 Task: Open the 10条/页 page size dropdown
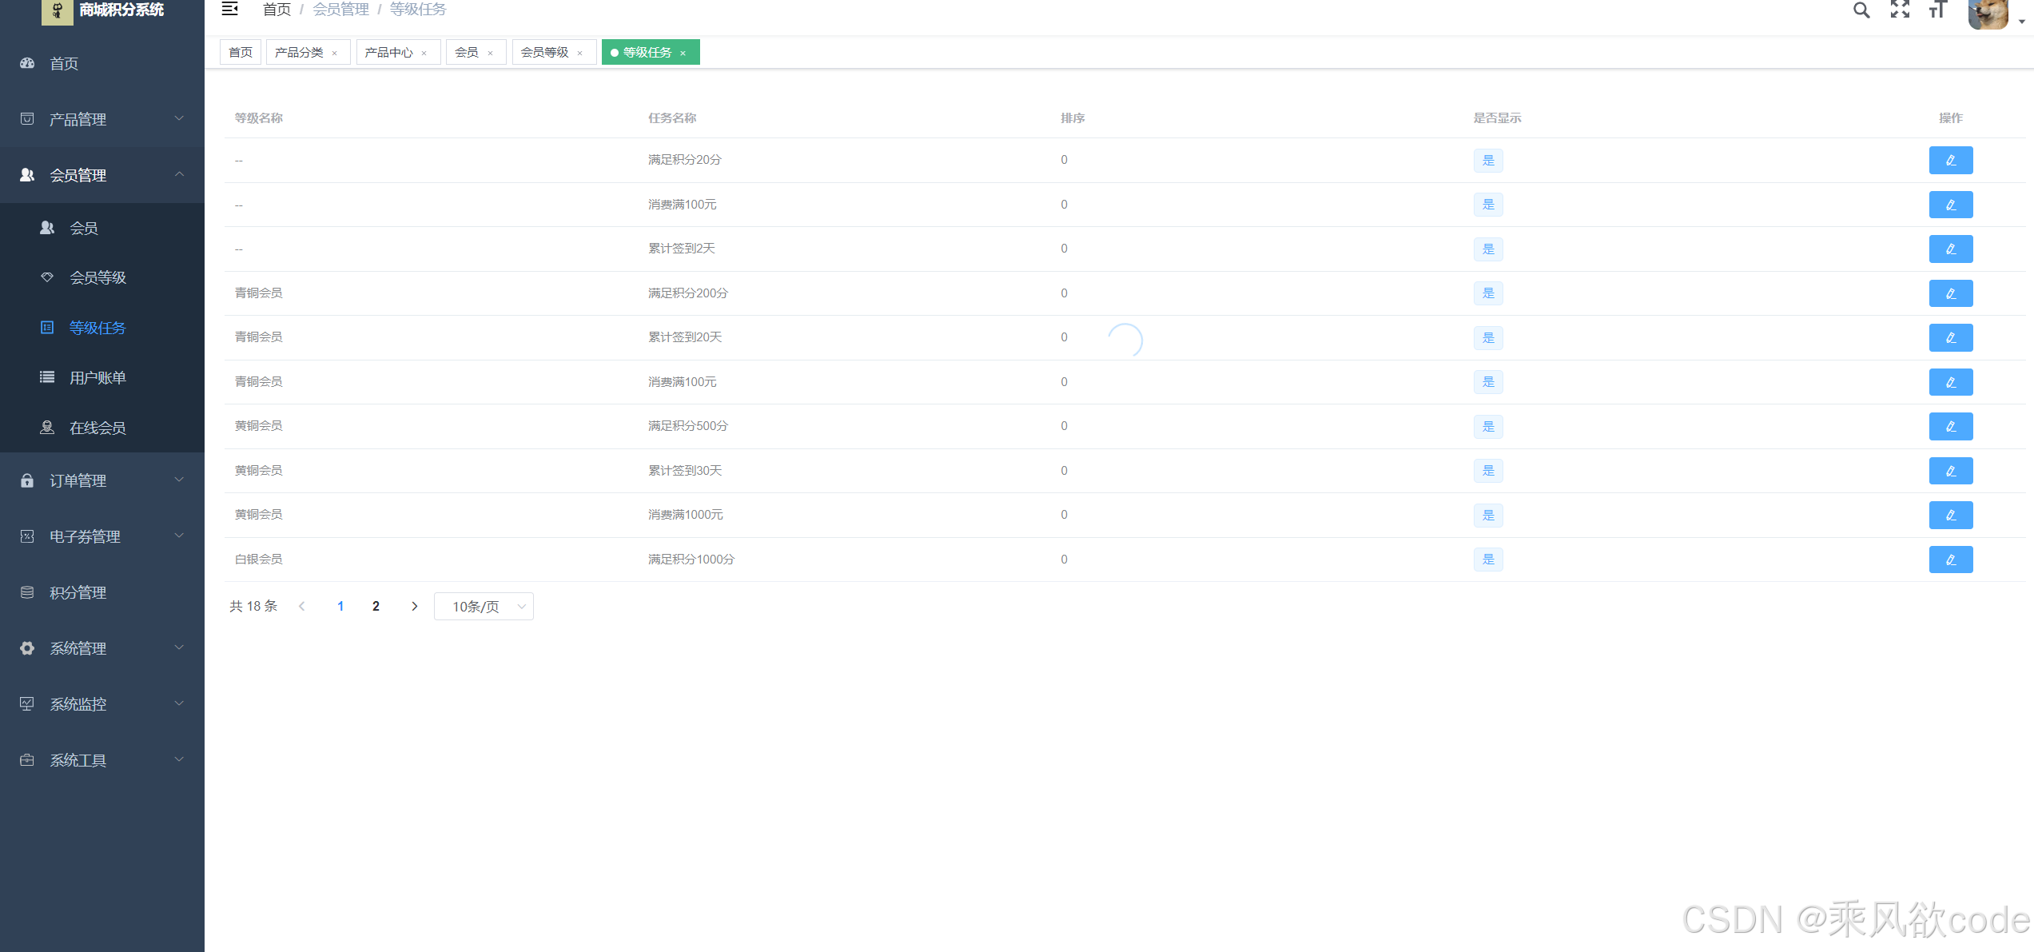coord(484,607)
